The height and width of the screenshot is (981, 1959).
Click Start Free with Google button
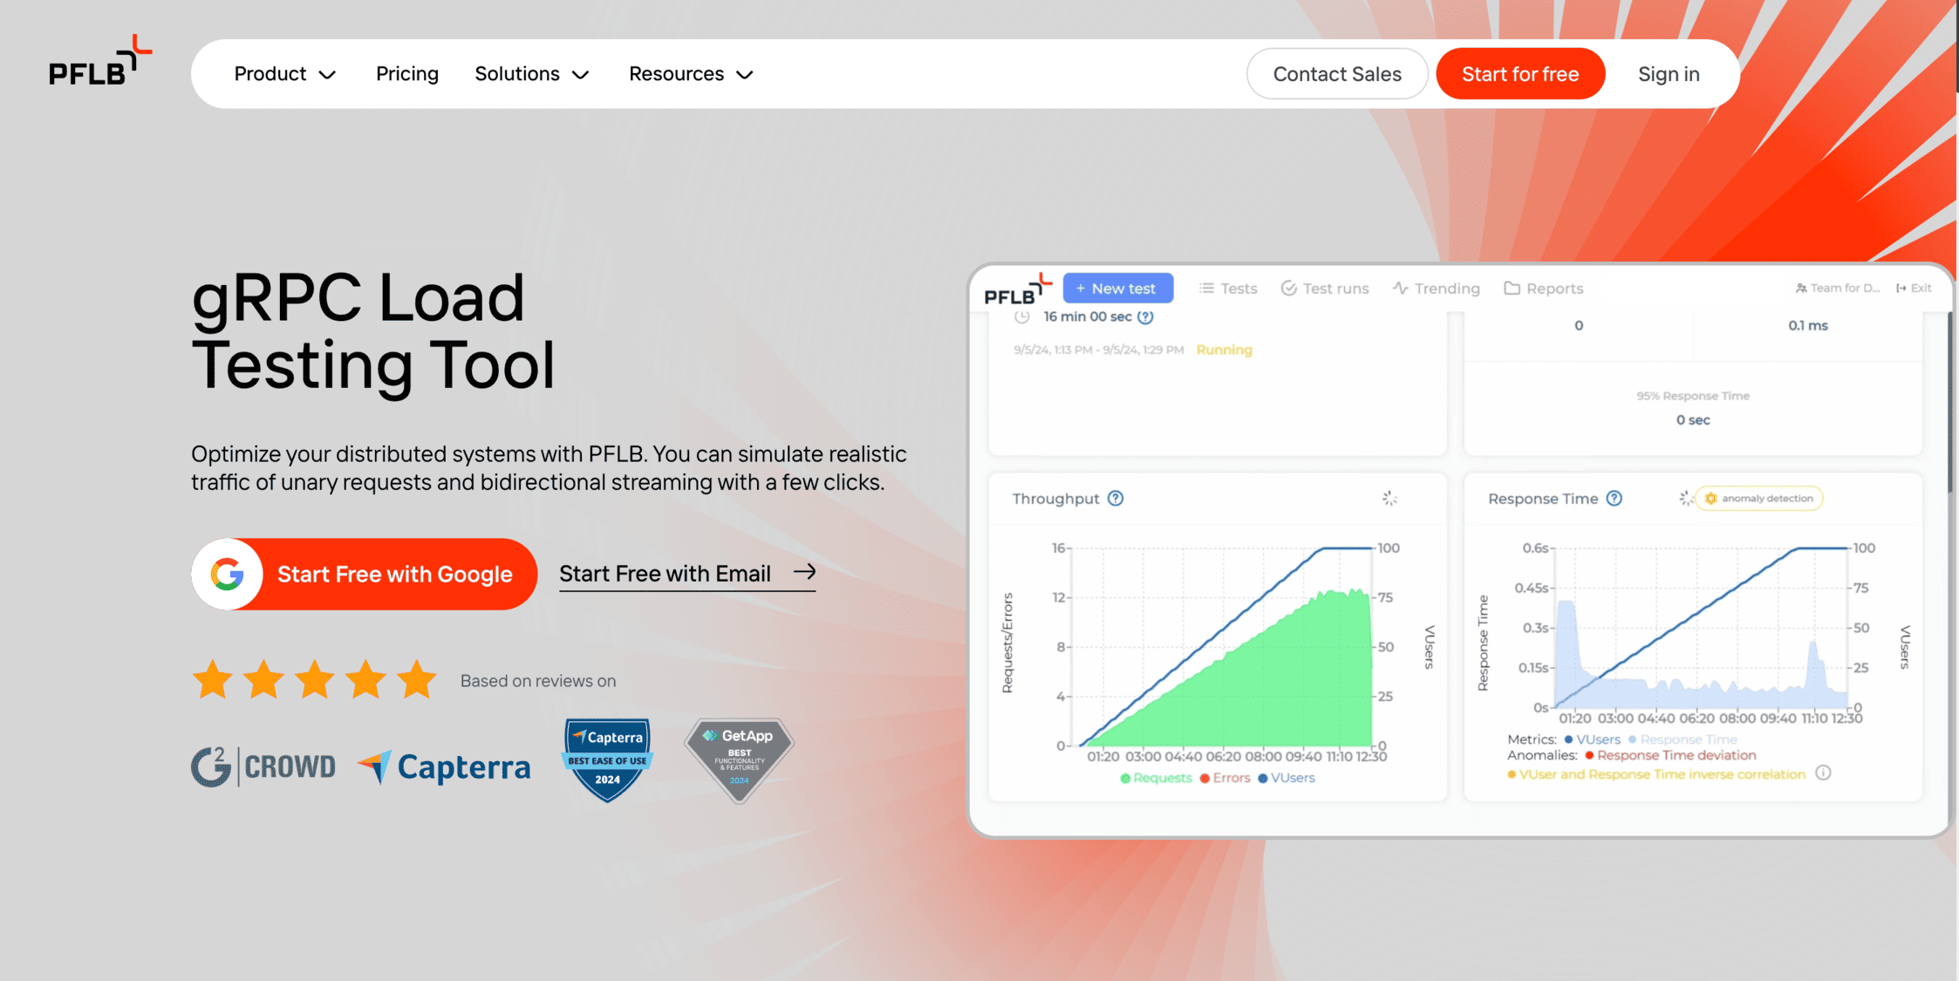point(364,574)
